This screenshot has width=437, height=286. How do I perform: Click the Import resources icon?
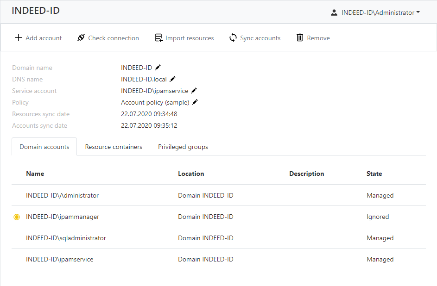[x=158, y=38]
